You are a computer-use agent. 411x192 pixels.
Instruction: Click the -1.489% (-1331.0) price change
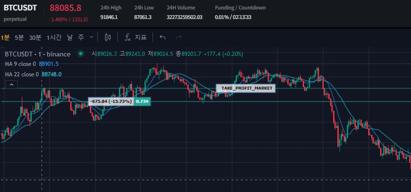69,19
